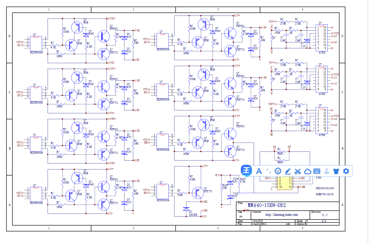Viewport: 369px width, 243px height.
Task: Open the soft keyboard icon
Action: [317, 171]
